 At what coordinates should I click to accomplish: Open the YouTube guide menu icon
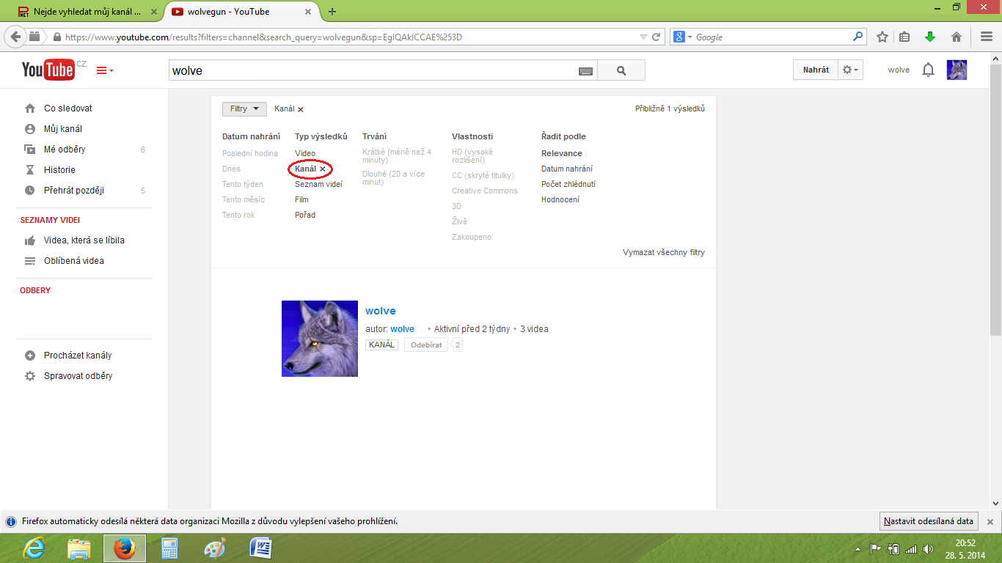coord(104,70)
